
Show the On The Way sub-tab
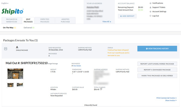coord(9,28)
